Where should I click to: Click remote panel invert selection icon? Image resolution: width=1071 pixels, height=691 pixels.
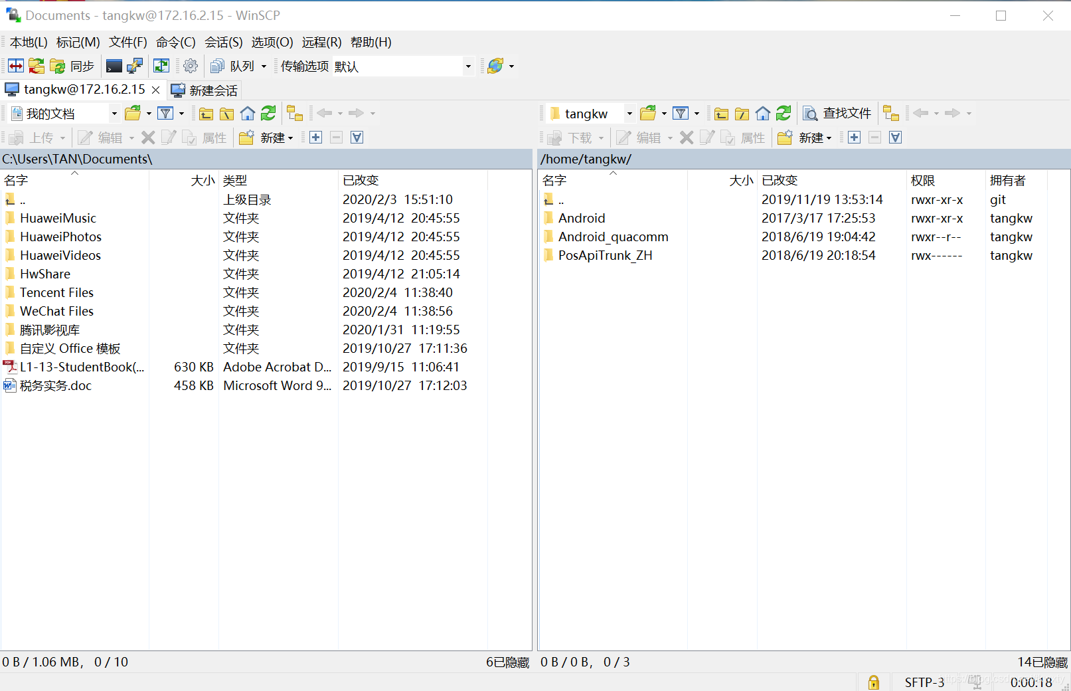click(896, 138)
